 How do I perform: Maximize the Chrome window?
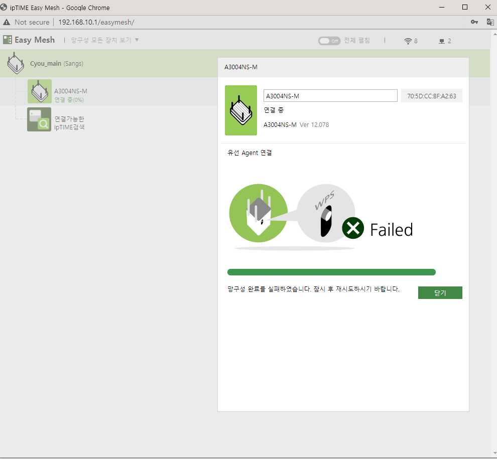click(465, 7)
